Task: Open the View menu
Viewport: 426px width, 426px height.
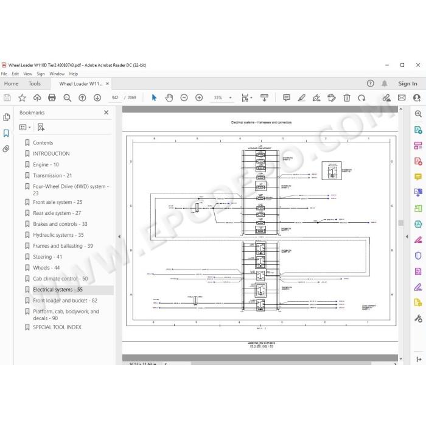Action: (x=28, y=74)
